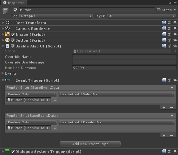Open object picker for UsableAlsoUI script field
178x155 pixels.
click(x=175, y=51)
